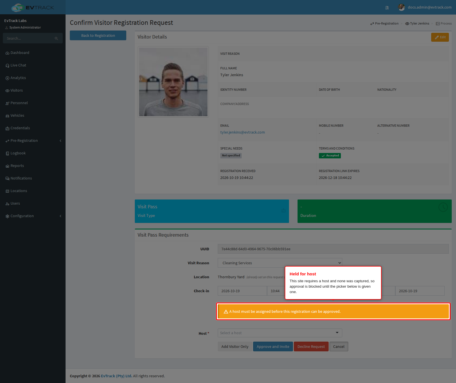Click Tyler Jenkins profile photo

tap(173, 82)
